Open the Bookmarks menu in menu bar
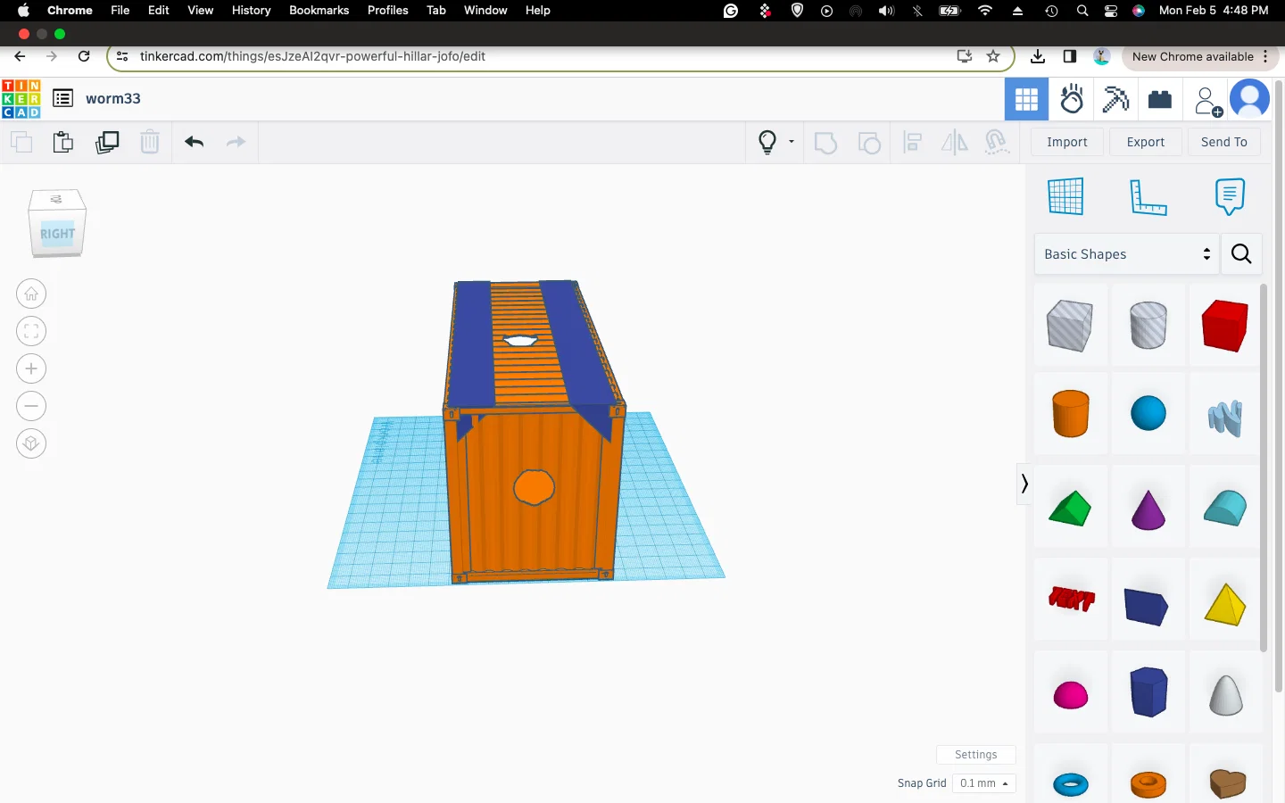The width and height of the screenshot is (1285, 803). (319, 10)
